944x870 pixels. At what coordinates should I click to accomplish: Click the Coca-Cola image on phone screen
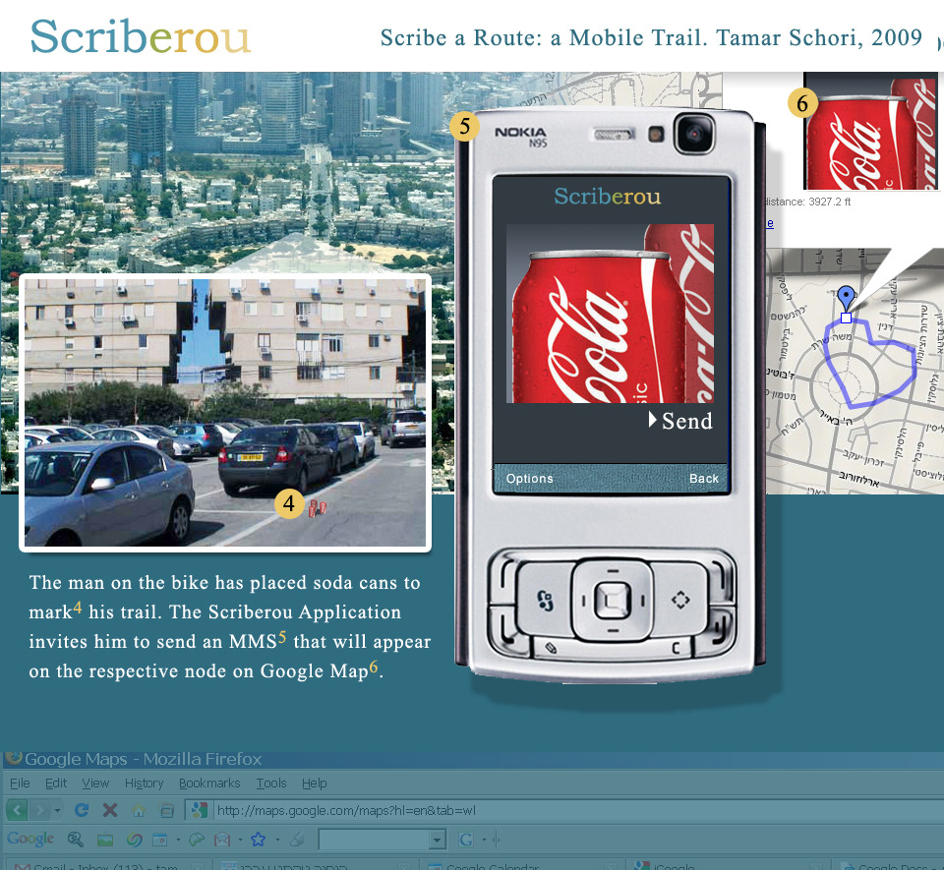(610, 314)
